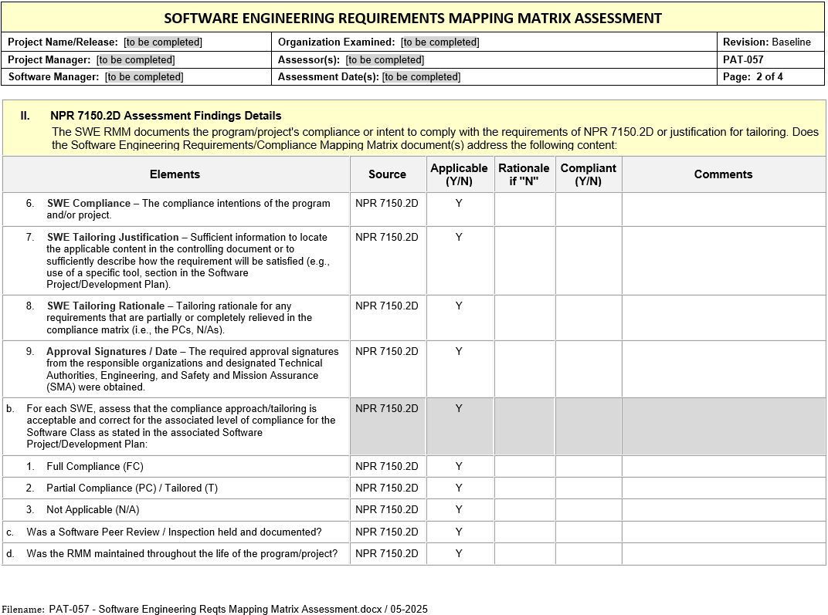The width and height of the screenshot is (828, 615).
Task: Click the document title heading banner
Action: (x=413, y=18)
